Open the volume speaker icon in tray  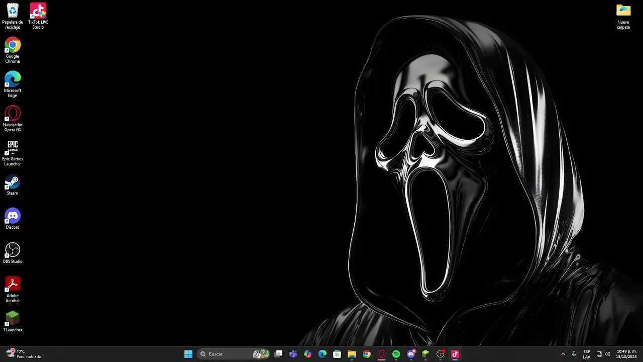[607, 354]
